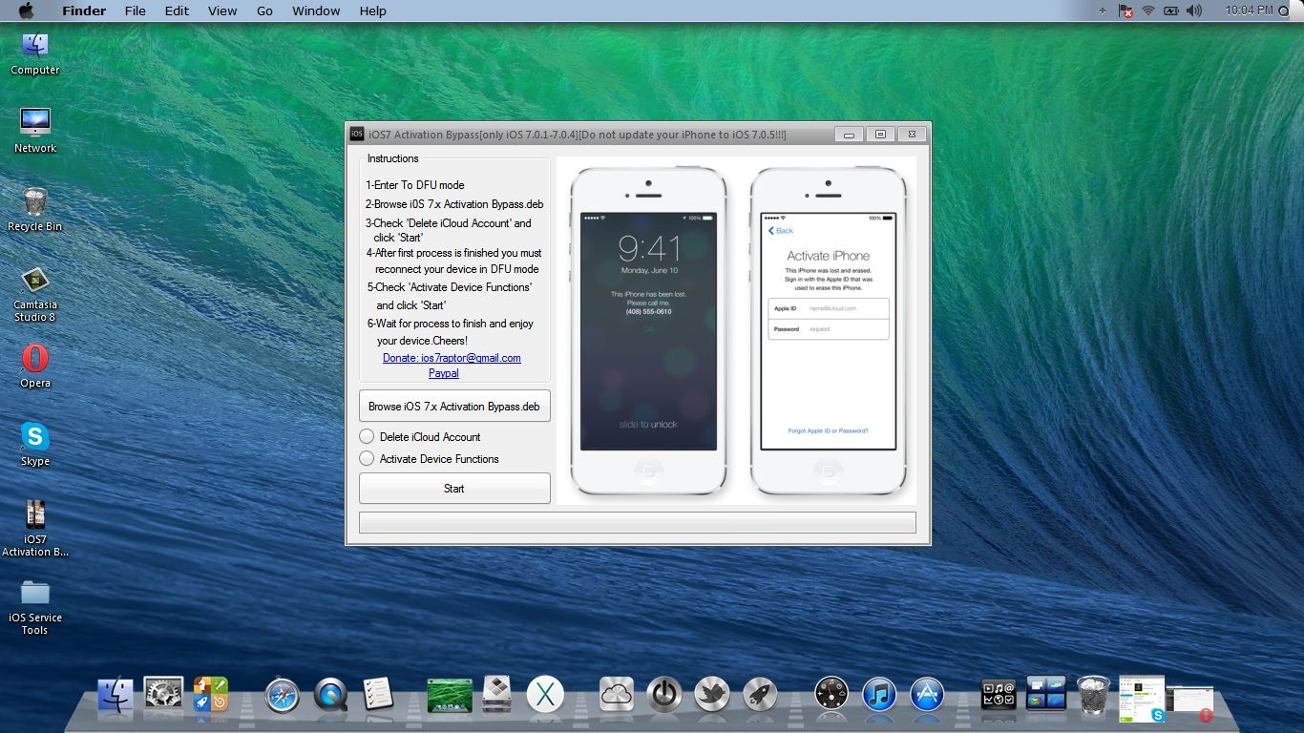Select the Activate Device Functions radio option
The image size is (1304, 733).
(367, 458)
